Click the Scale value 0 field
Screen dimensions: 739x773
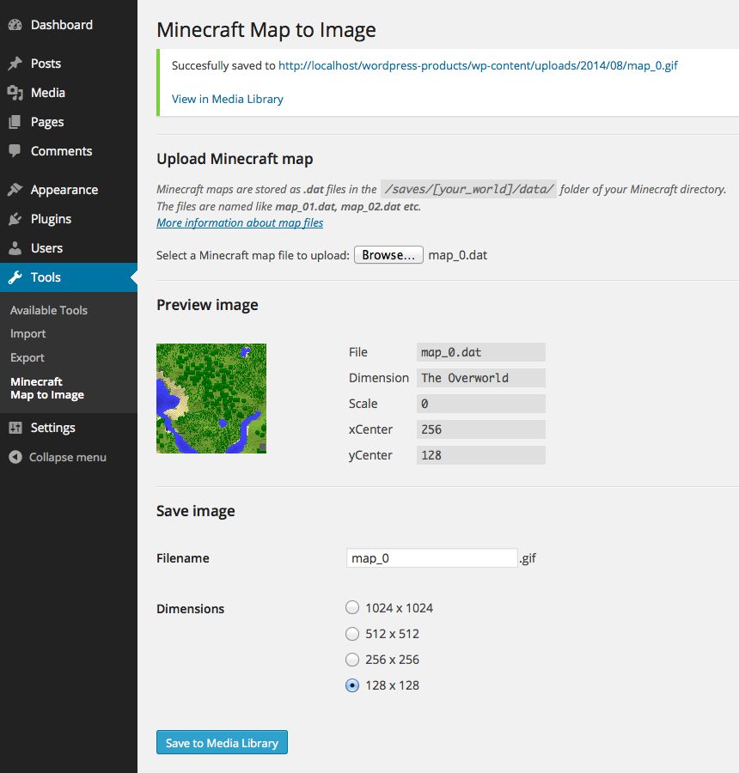click(481, 404)
